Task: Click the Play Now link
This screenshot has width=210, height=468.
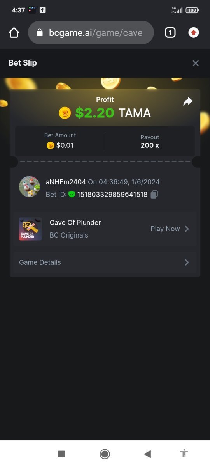Action: (165, 229)
